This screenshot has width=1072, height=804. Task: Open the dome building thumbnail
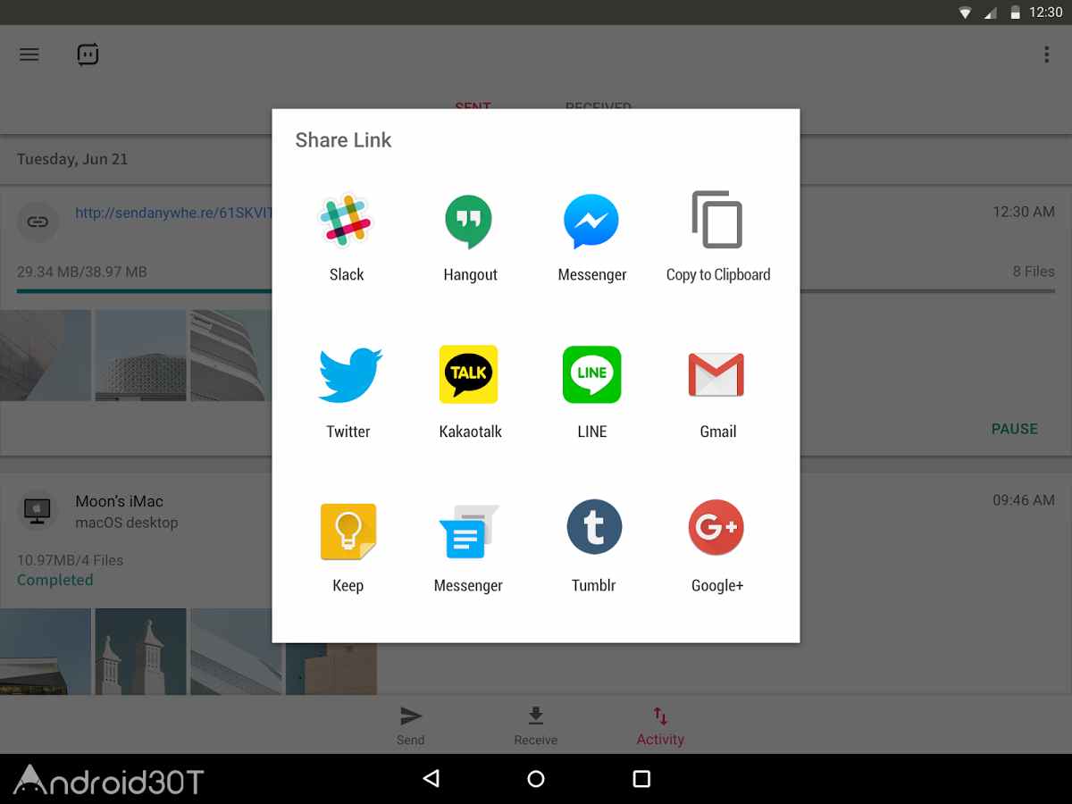pyautogui.click(x=140, y=355)
